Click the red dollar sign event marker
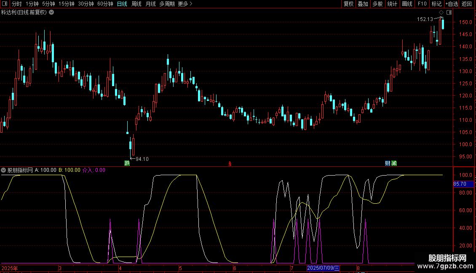This screenshot has width=476, height=273. 230,163
